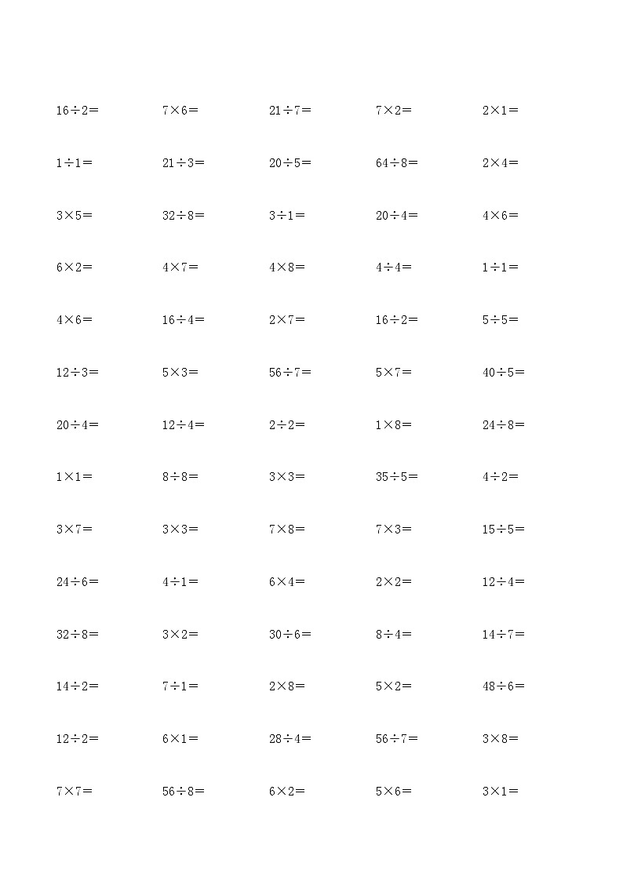Click on the 4×8= equation
The image size is (623, 881).
(x=287, y=268)
